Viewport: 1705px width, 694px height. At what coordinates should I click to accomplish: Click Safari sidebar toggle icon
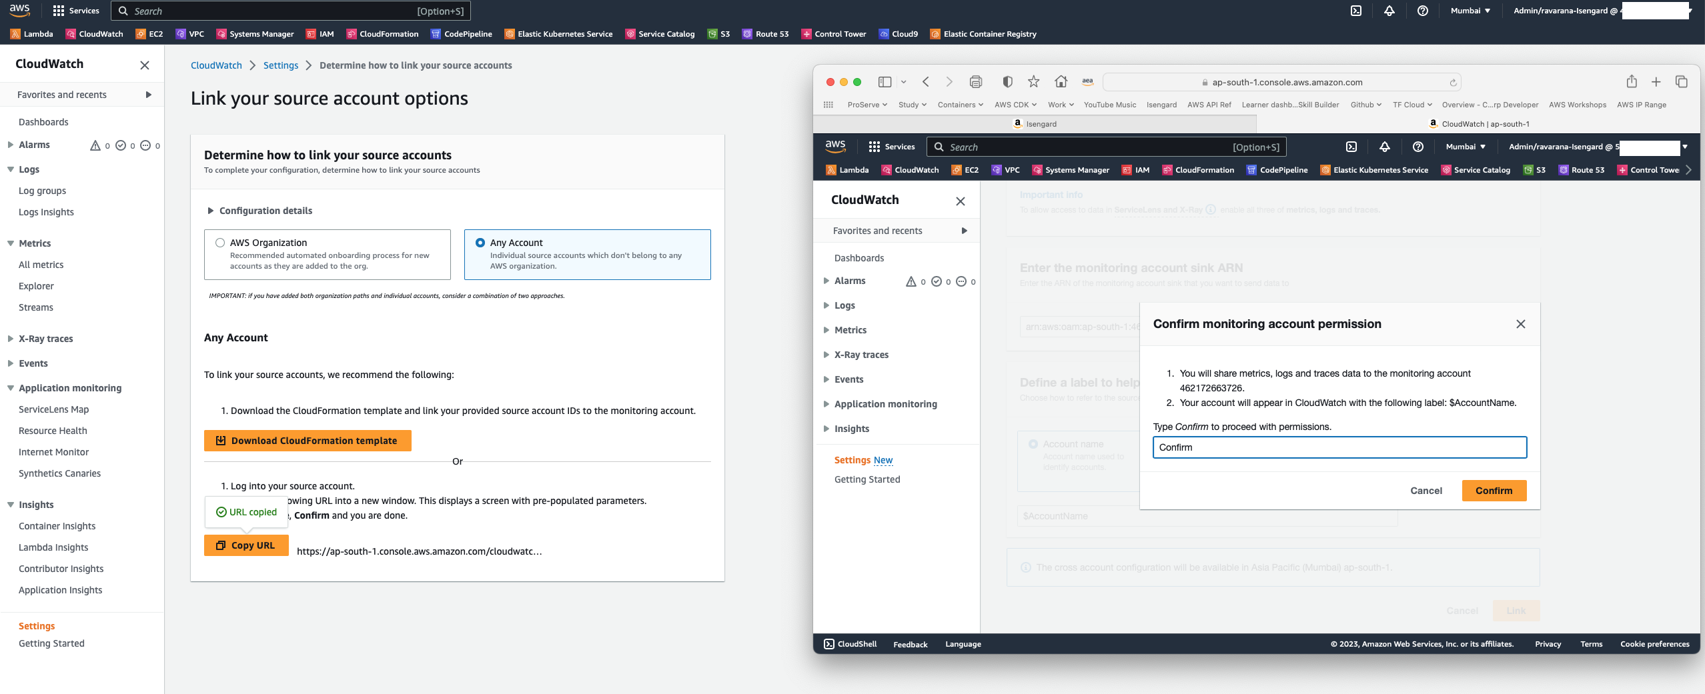point(885,82)
